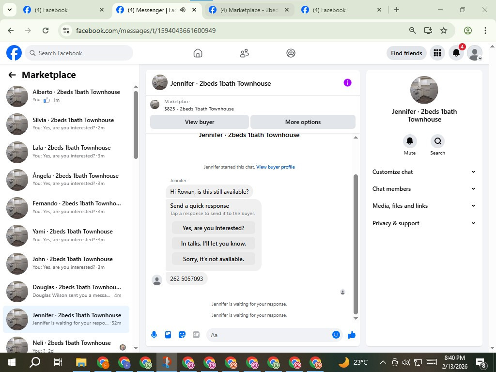Screen dimensions: 496x372
Task: Switch to the Marketplace - 2bed tab
Action: coord(250,10)
